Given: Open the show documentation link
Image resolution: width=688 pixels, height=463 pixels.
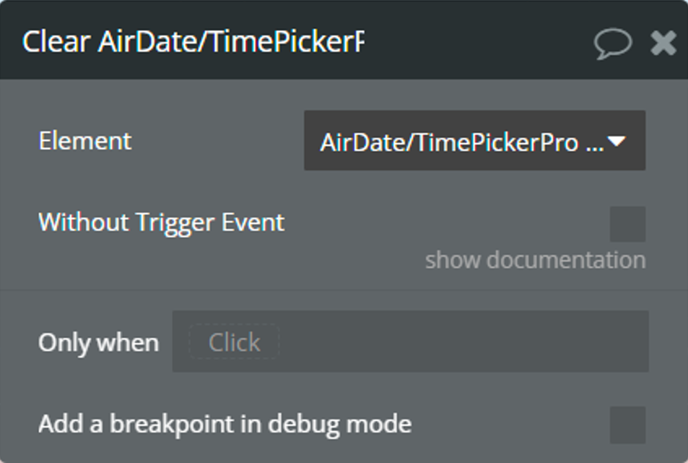Looking at the screenshot, I should (x=535, y=260).
